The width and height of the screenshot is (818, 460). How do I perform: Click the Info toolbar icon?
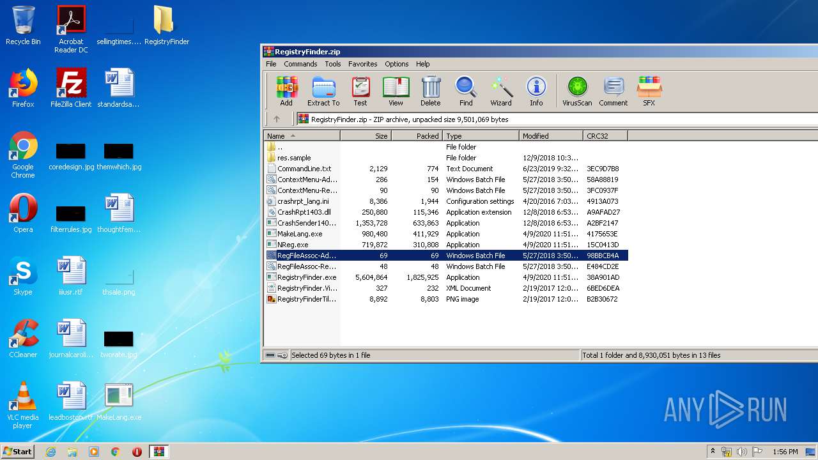536,91
